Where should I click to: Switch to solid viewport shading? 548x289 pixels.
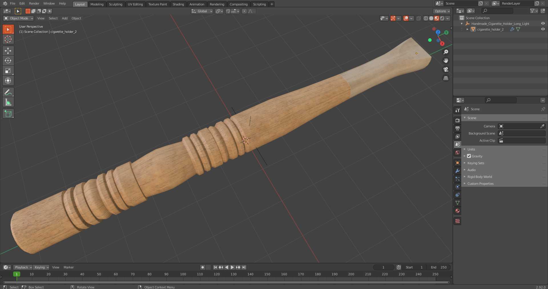431,18
